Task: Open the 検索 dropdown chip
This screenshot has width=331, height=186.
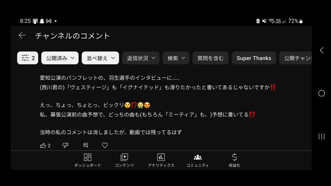Action: [176, 58]
